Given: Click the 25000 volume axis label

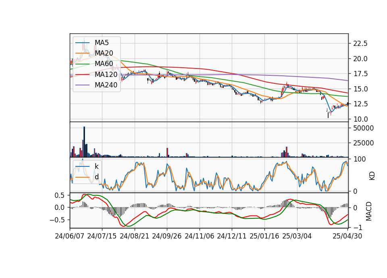Looking at the screenshot, I should (364, 143).
